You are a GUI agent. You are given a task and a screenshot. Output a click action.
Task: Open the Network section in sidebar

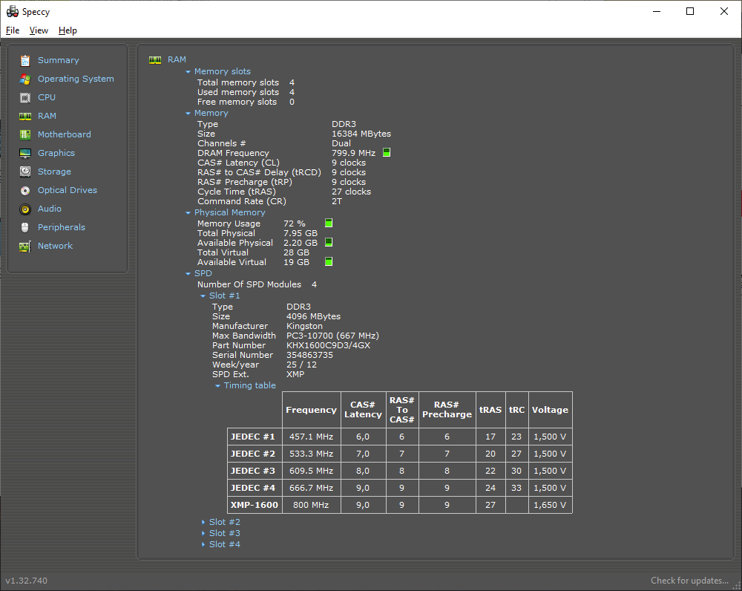[55, 246]
